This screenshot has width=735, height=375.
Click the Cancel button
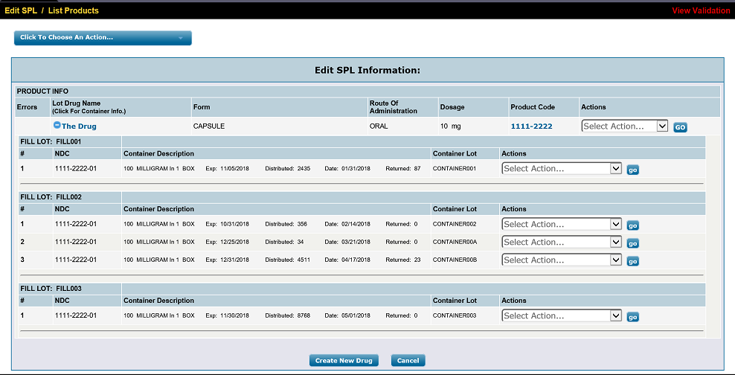click(x=408, y=360)
